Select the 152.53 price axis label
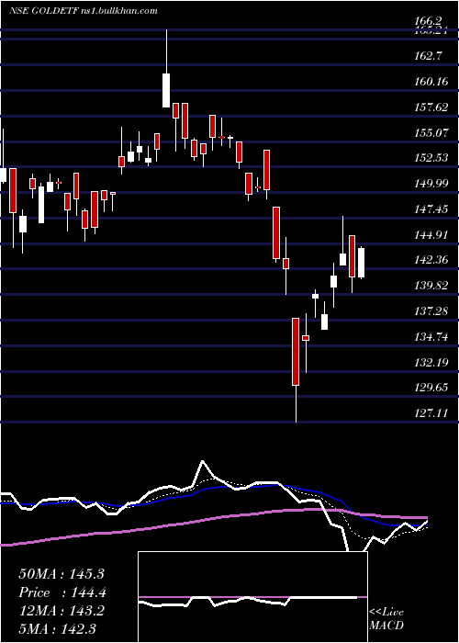 point(431,158)
